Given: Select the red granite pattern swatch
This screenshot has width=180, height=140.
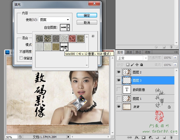Looking at the screenshot, I should pos(72,38).
